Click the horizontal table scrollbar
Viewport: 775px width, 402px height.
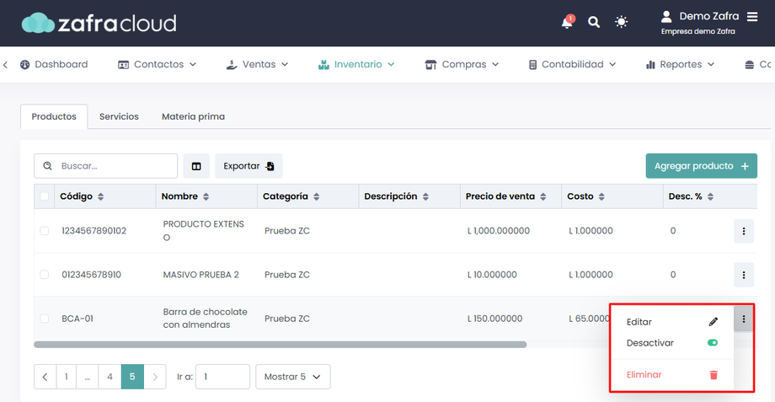click(x=281, y=345)
